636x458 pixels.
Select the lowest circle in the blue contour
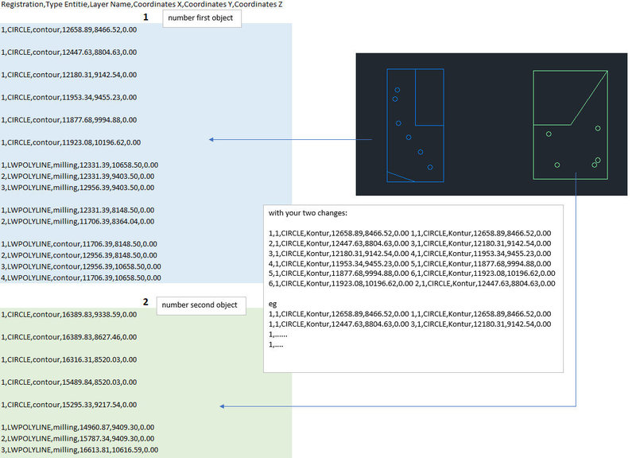click(x=429, y=166)
